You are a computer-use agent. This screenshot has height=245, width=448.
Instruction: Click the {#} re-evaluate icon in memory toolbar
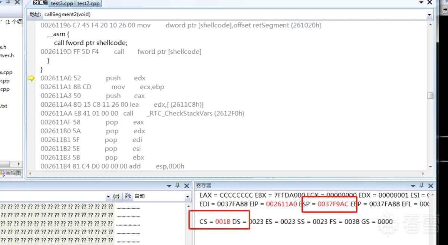click(x=116, y=196)
